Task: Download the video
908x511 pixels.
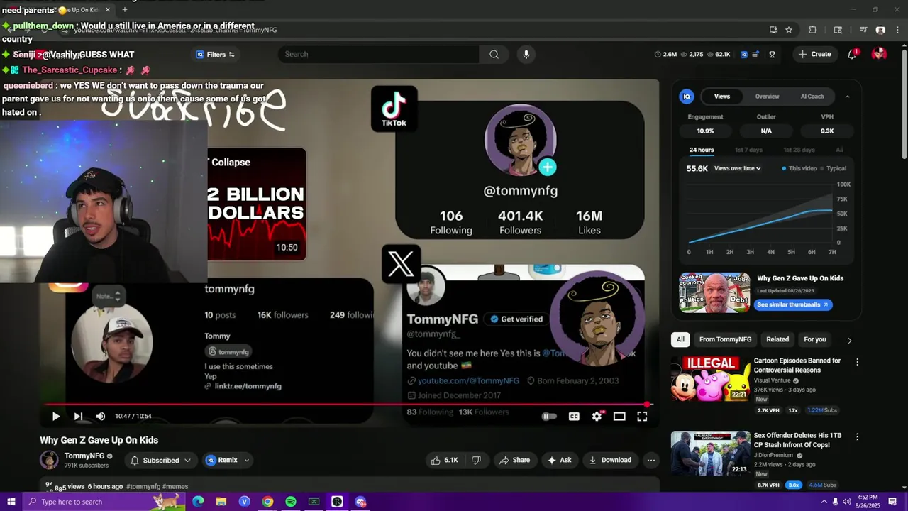Action: (x=610, y=460)
